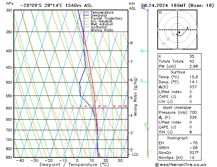Viewport: 217px width, 167px height.
Task: Click the SREH value -28
Action: (194, 148)
